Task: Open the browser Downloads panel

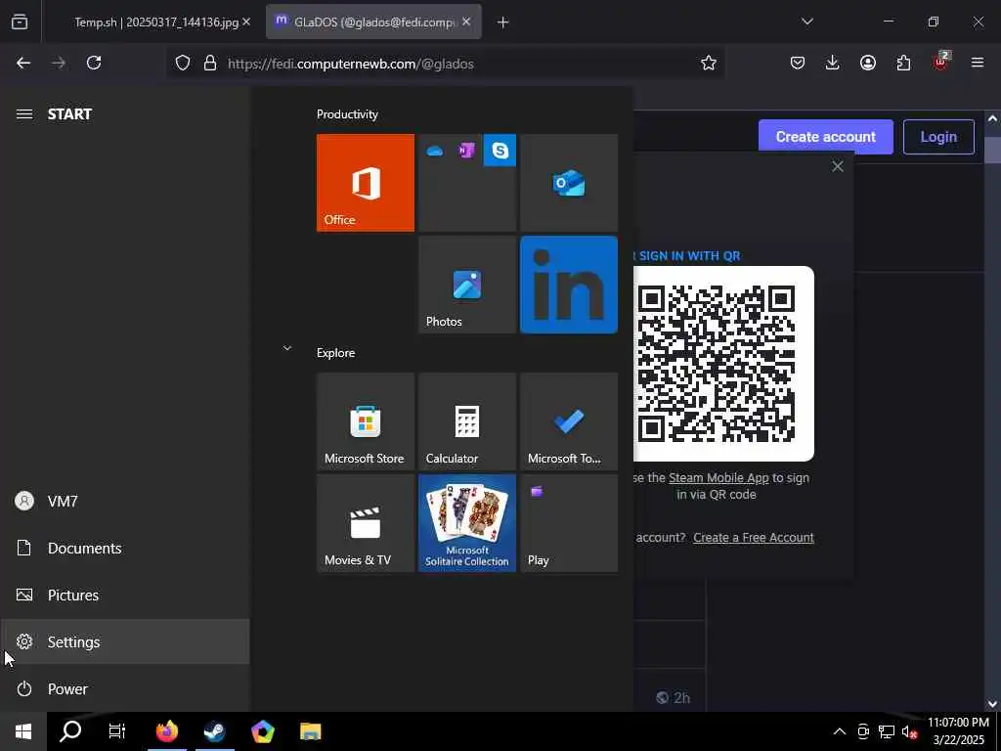Action: pos(833,63)
